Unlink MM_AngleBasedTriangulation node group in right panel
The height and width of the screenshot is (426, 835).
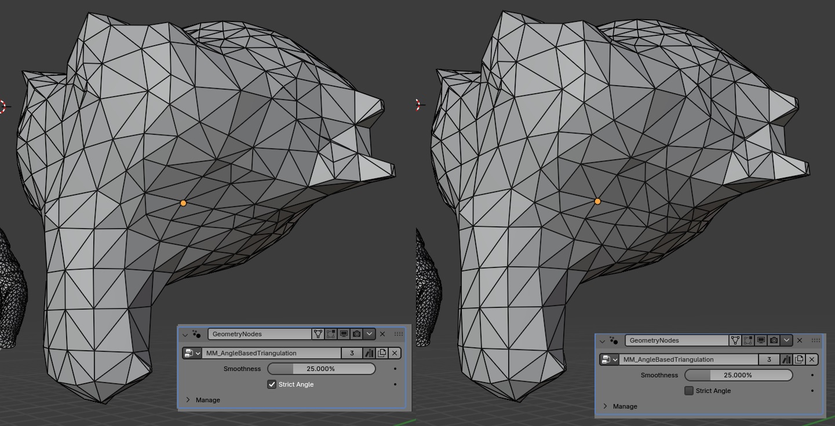tap(812, 359)
